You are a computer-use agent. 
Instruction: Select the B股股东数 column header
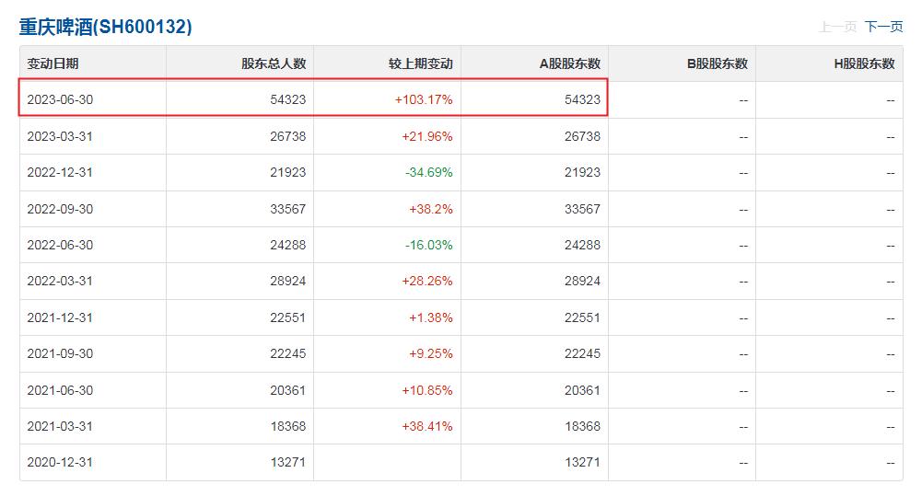click(717, 63)
